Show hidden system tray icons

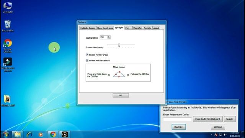(x=211, y=135)
